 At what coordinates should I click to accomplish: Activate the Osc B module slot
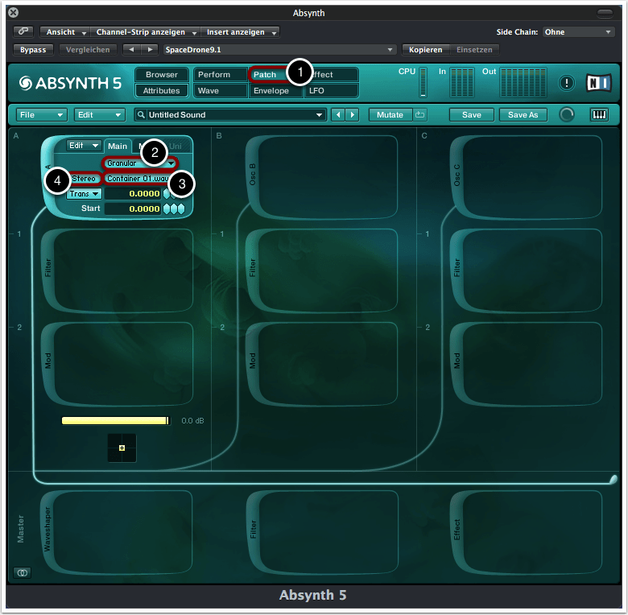click(320, 177)
